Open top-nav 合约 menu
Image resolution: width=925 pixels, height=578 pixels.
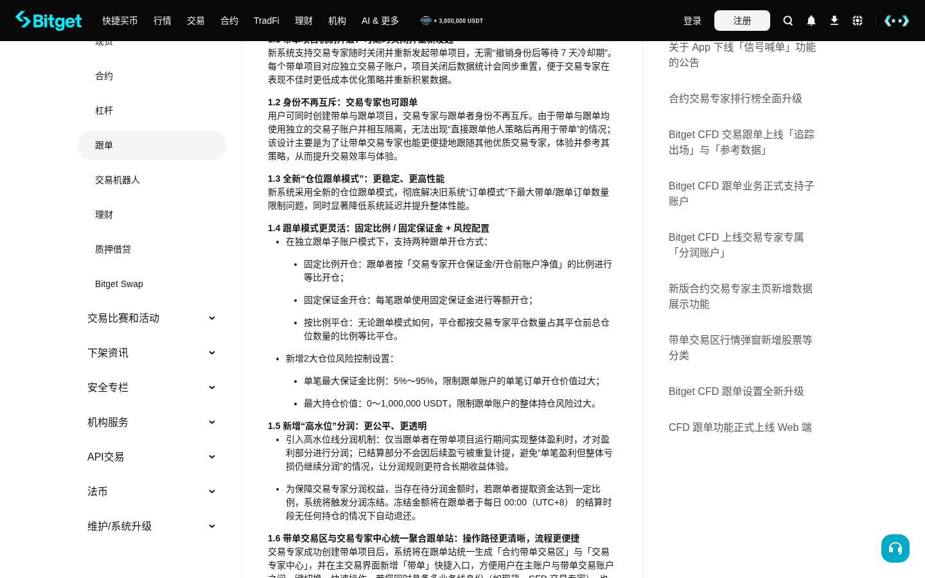(x=229, y=21)
